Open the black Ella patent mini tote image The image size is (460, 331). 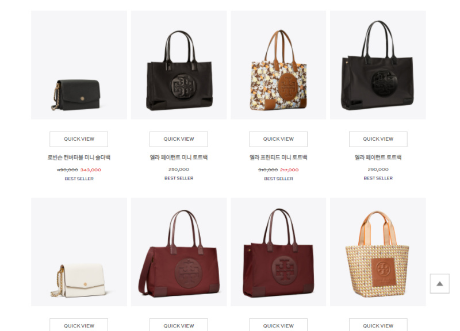179,65
